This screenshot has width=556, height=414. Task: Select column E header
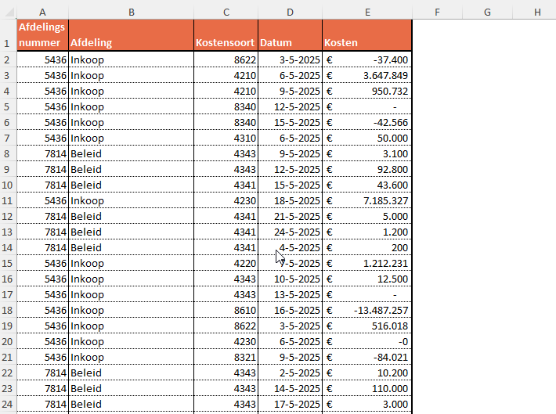coord(366,12)
